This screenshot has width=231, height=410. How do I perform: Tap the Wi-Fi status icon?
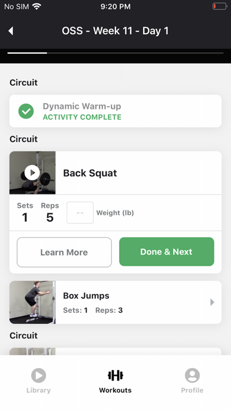pos(37,6)
